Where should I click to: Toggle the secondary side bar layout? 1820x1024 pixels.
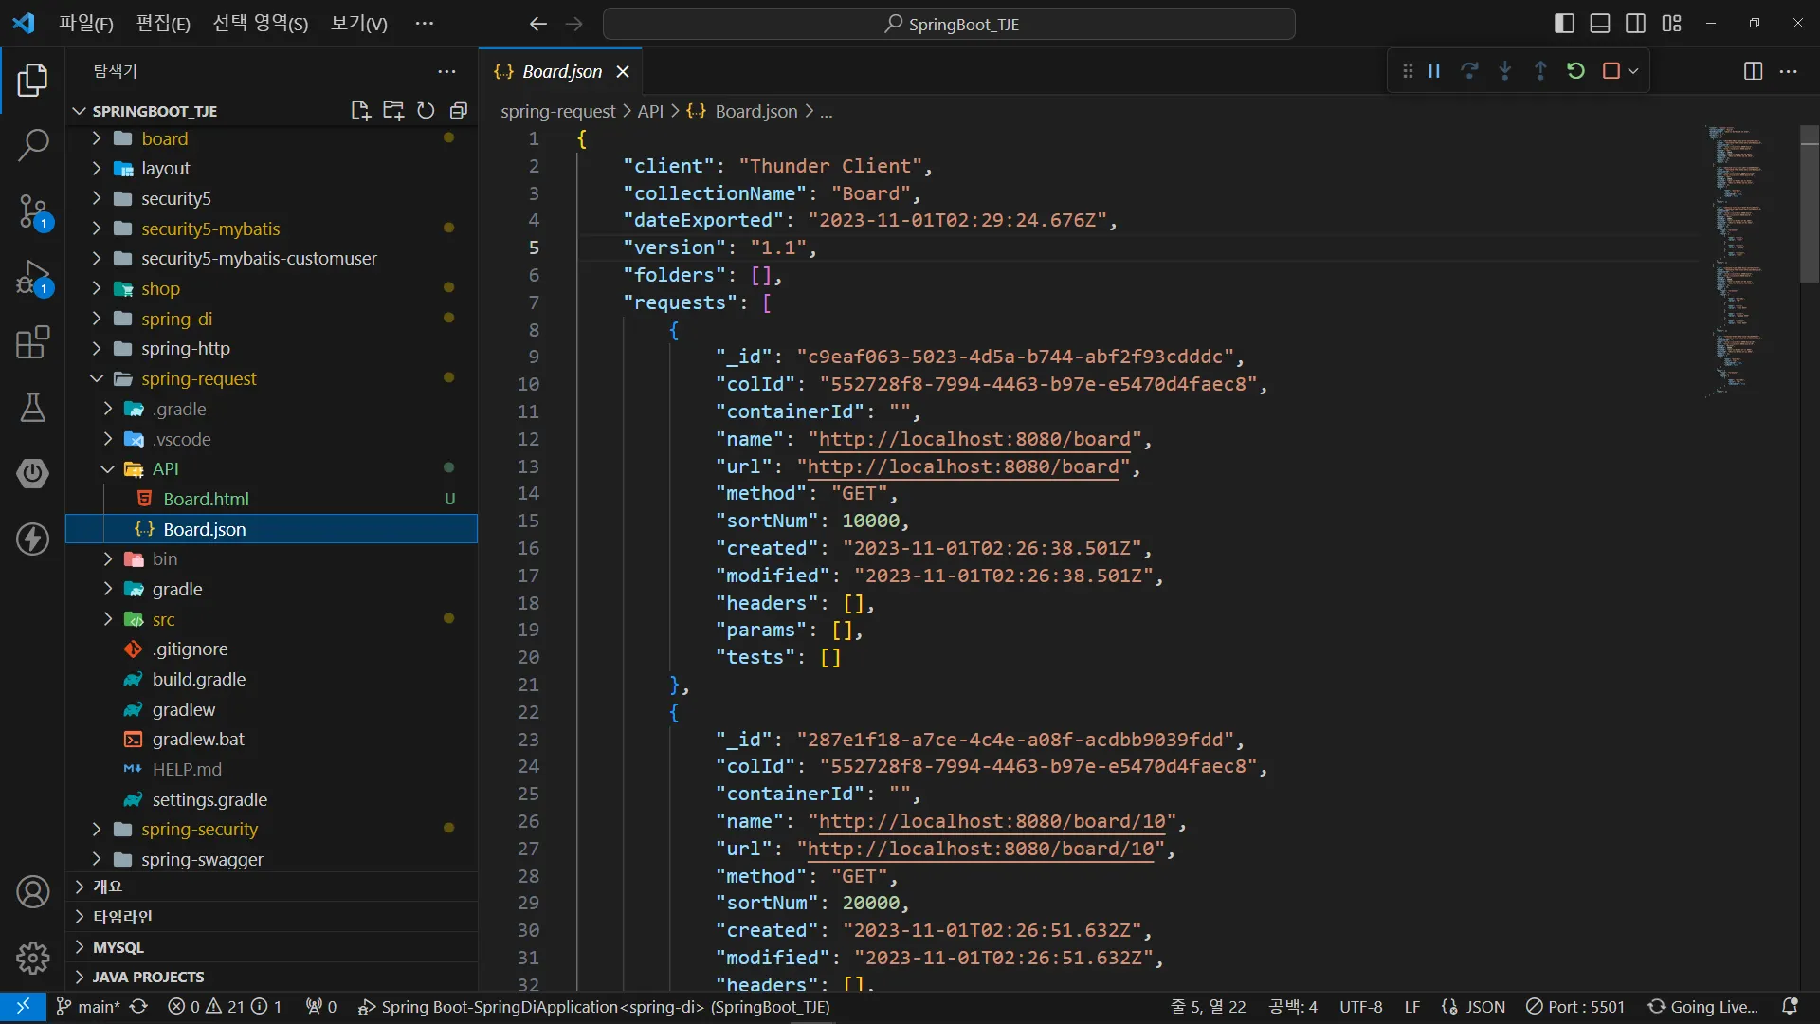coord(1636,24)
